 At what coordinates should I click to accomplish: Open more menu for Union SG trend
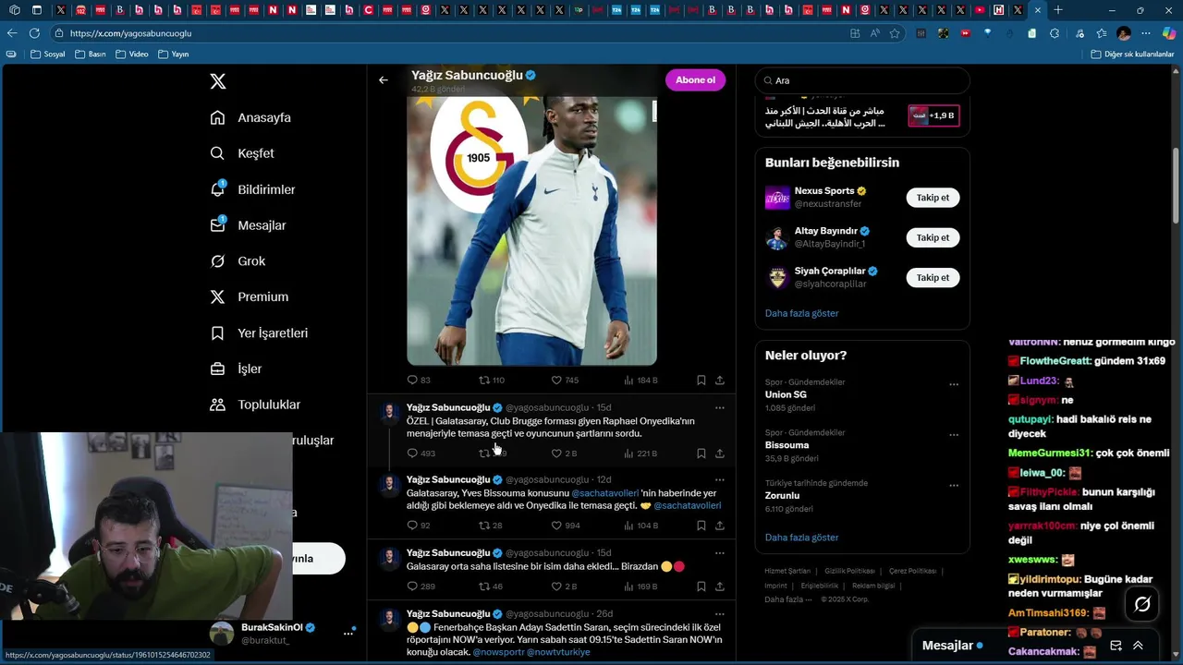point(954,384)
